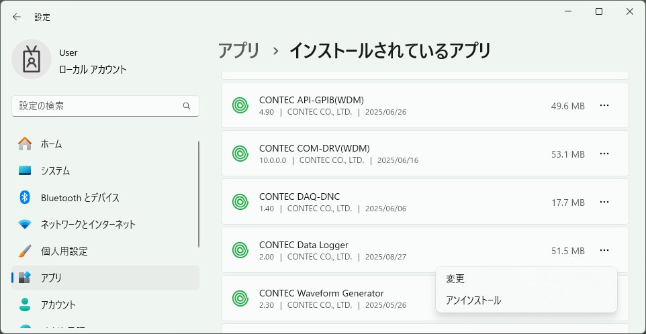Click the CONTEC API-GPIB(WDM) app icon
Image resolution: width=646 pixels, height=334 pixels.
240,105
